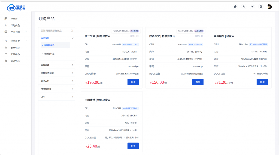The image size is (279, 155).
Task: Buy 浙江宁波 特惠弹性云 product
Action: point(133,82)
